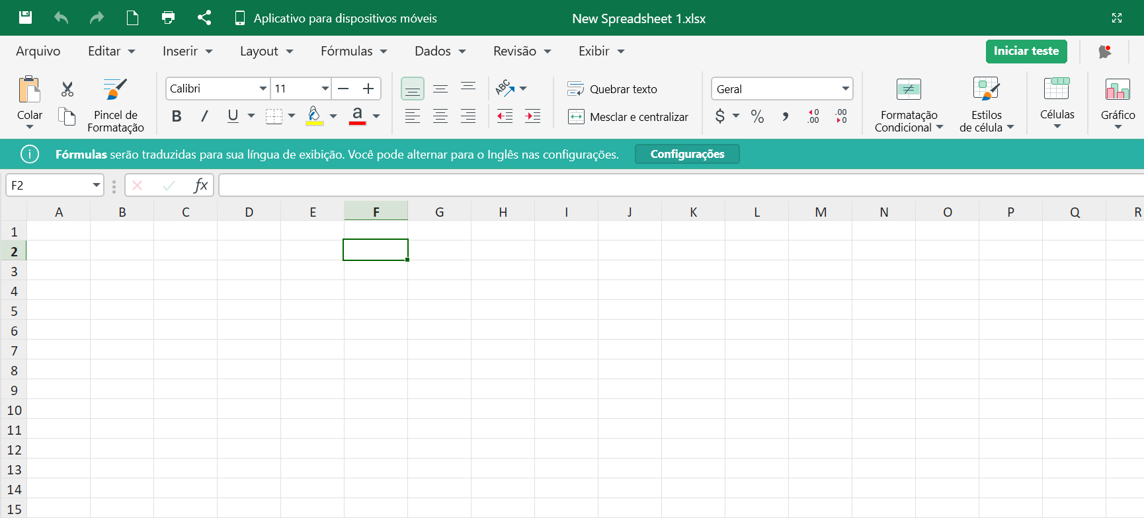Toggle underline formatting
1144x518 pixels.
tap(233, 116)
